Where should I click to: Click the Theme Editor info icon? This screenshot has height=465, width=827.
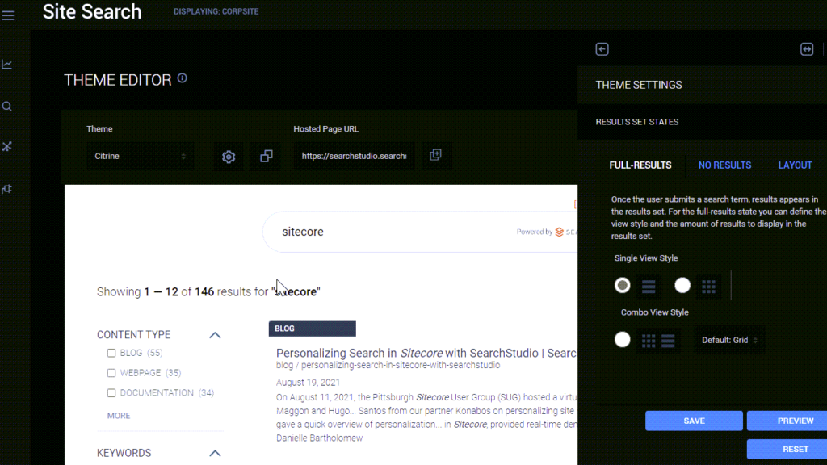[x=183, y=78]
